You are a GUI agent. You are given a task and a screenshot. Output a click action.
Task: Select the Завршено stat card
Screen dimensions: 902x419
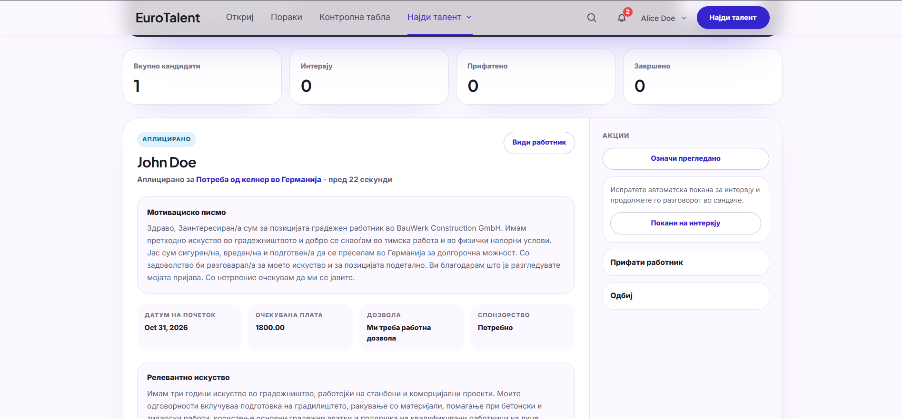tap(703, 76)
